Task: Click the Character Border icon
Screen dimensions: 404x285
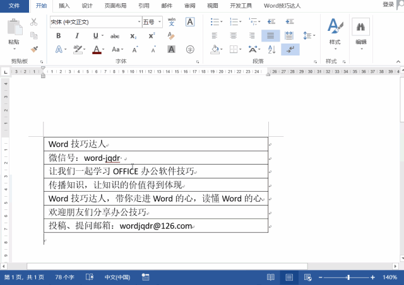Action: point(190,22)
